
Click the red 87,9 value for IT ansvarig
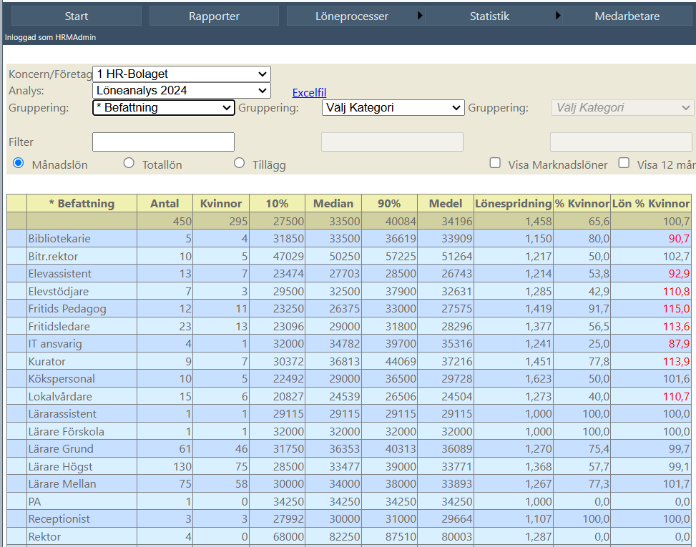click(679, 344)
